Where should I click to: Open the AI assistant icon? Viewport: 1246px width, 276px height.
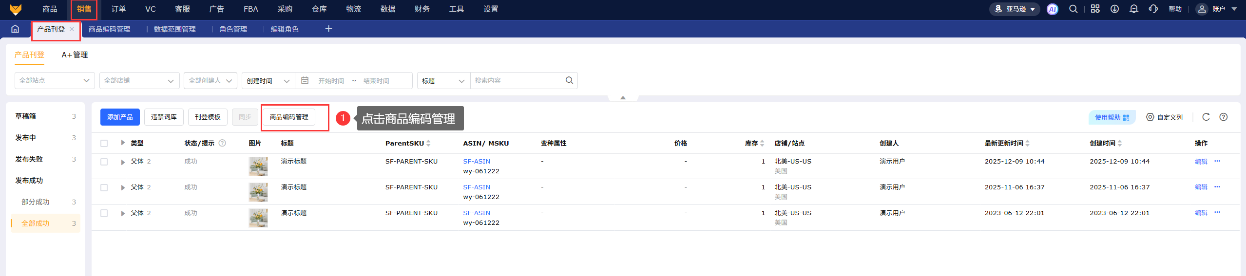[1053, 9]
